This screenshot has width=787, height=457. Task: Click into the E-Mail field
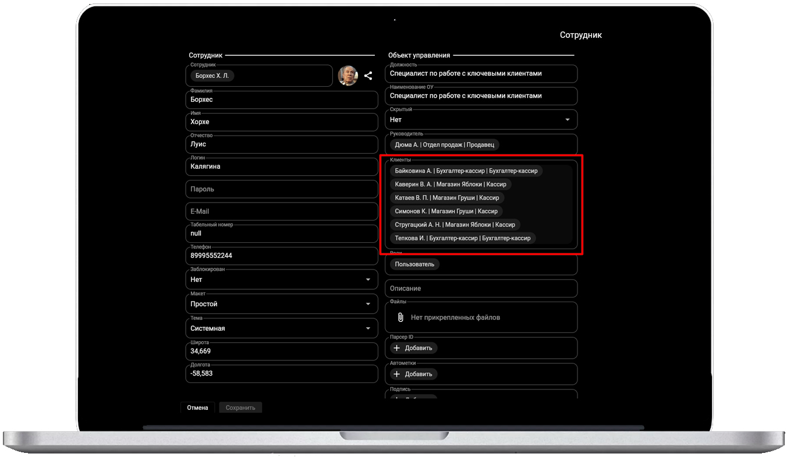(282, 211)
